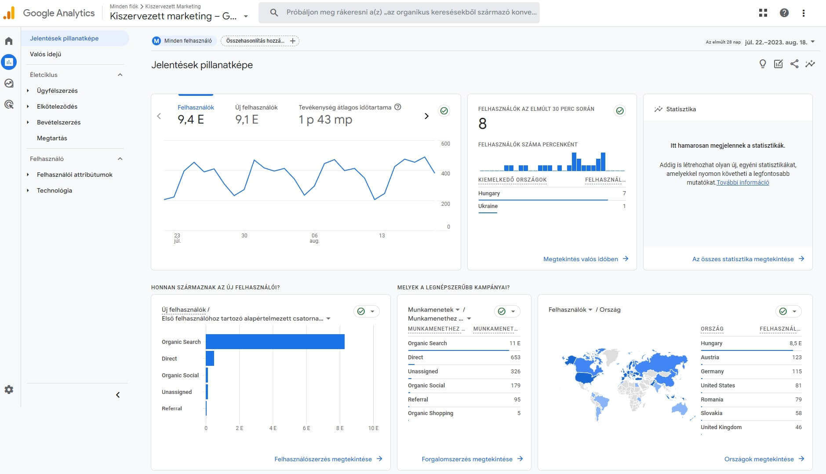Open Analytics Intelligence with the sparkle chart icon

pyautogui.click(x=809, y=64)
